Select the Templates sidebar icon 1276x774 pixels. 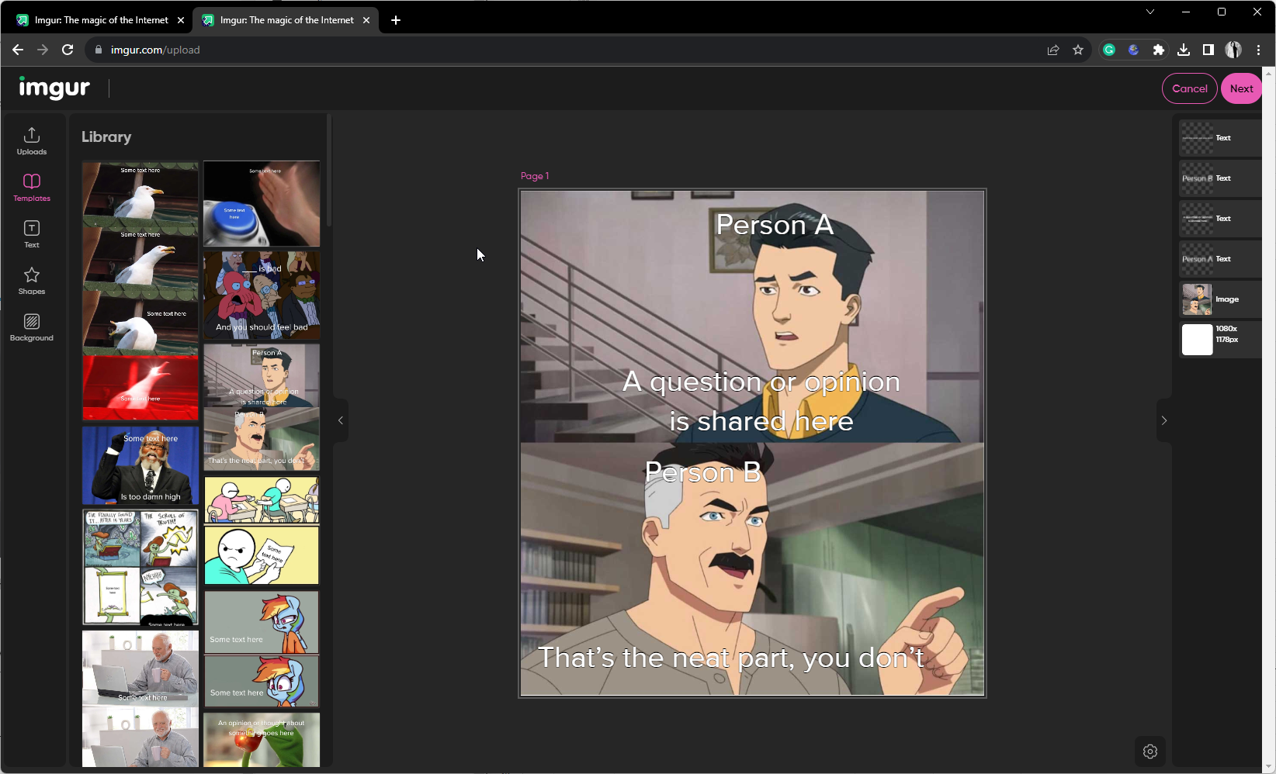[32, 188]
